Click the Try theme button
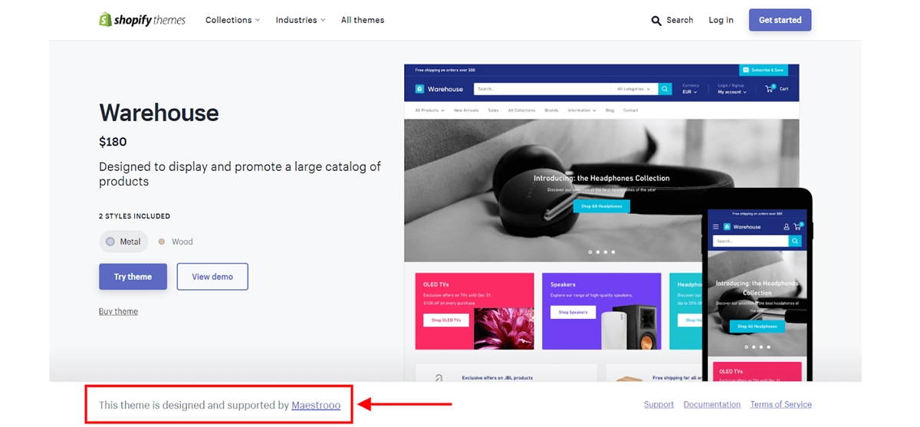The height and width of the screenshot is (427, 920). pos(133,277)
